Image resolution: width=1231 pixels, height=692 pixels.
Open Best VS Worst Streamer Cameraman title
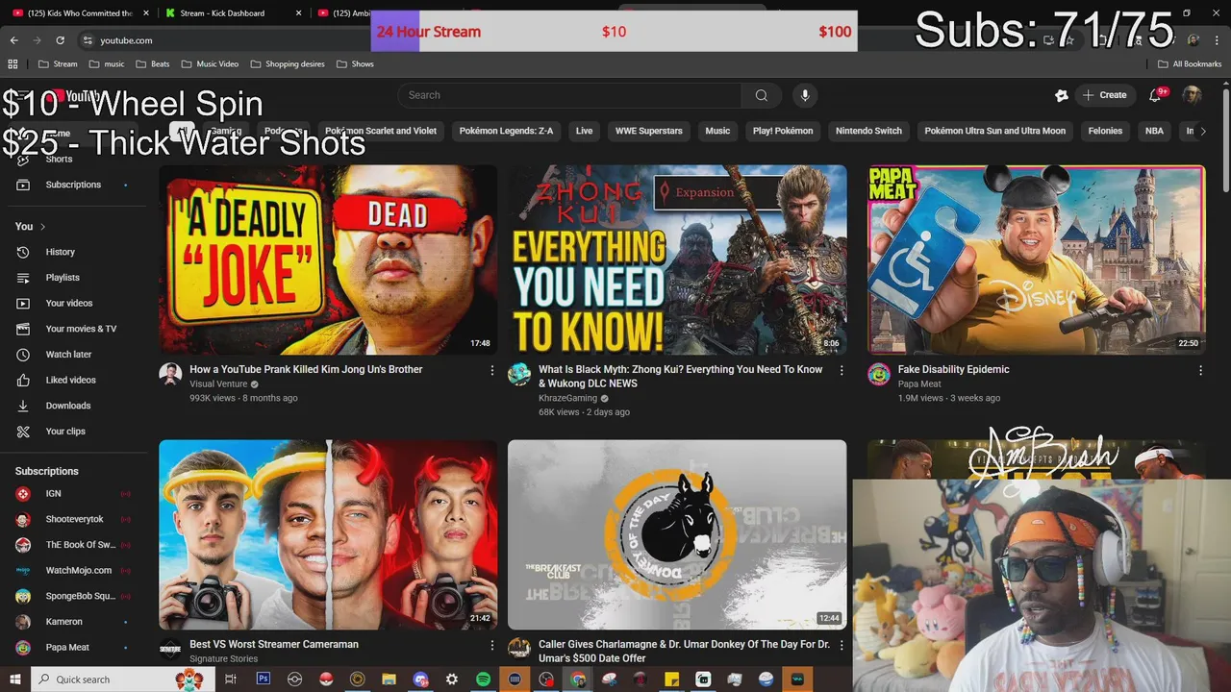pos(274,644)
